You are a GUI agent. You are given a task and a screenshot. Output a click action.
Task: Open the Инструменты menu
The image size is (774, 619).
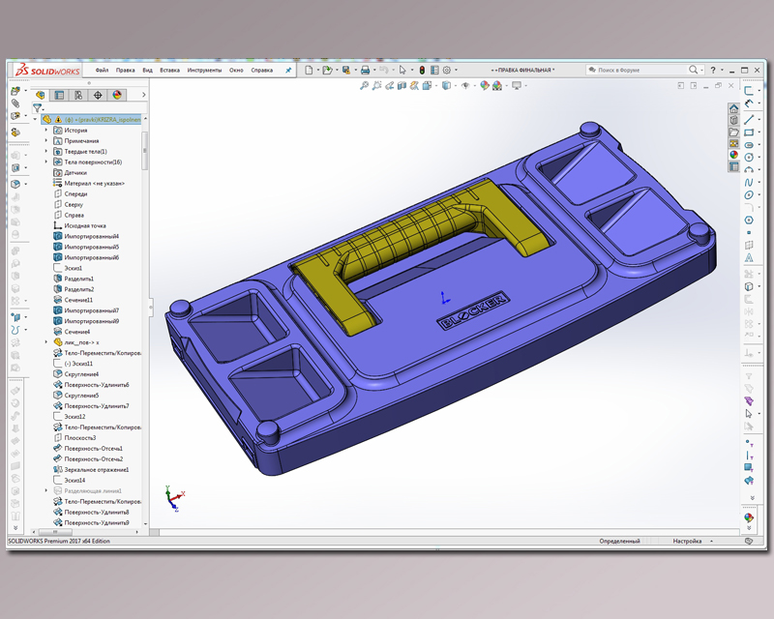point(204,70)
